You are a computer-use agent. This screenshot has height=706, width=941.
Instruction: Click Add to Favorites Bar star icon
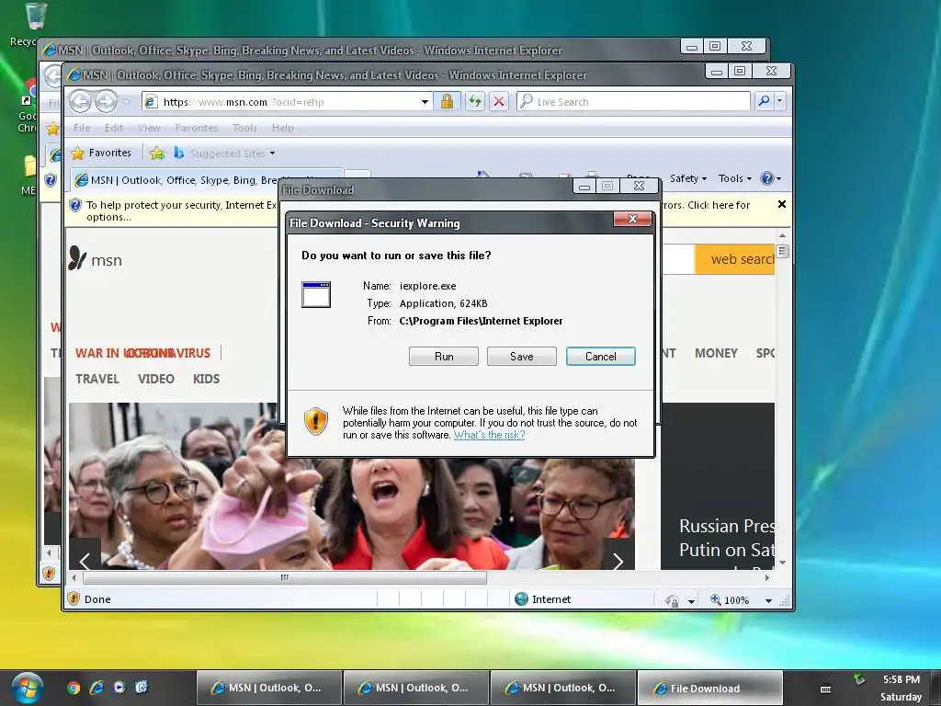click(156, 154)
